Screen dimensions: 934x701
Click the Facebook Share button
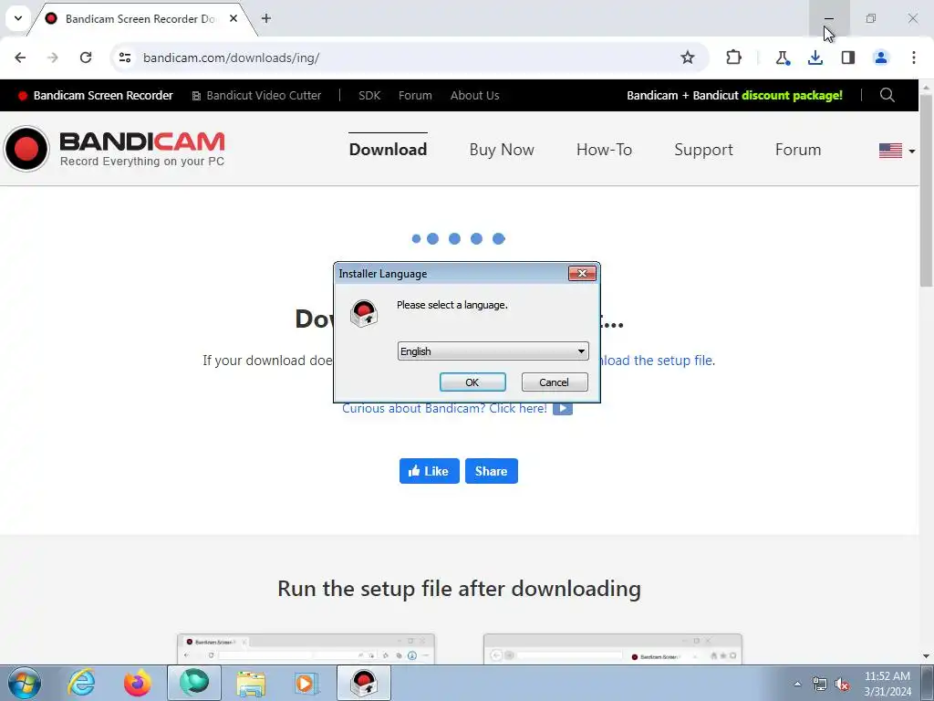click(492, 471)
